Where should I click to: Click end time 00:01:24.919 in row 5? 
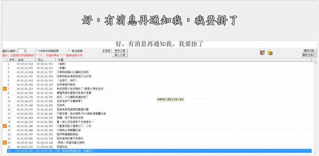[45, 80]
